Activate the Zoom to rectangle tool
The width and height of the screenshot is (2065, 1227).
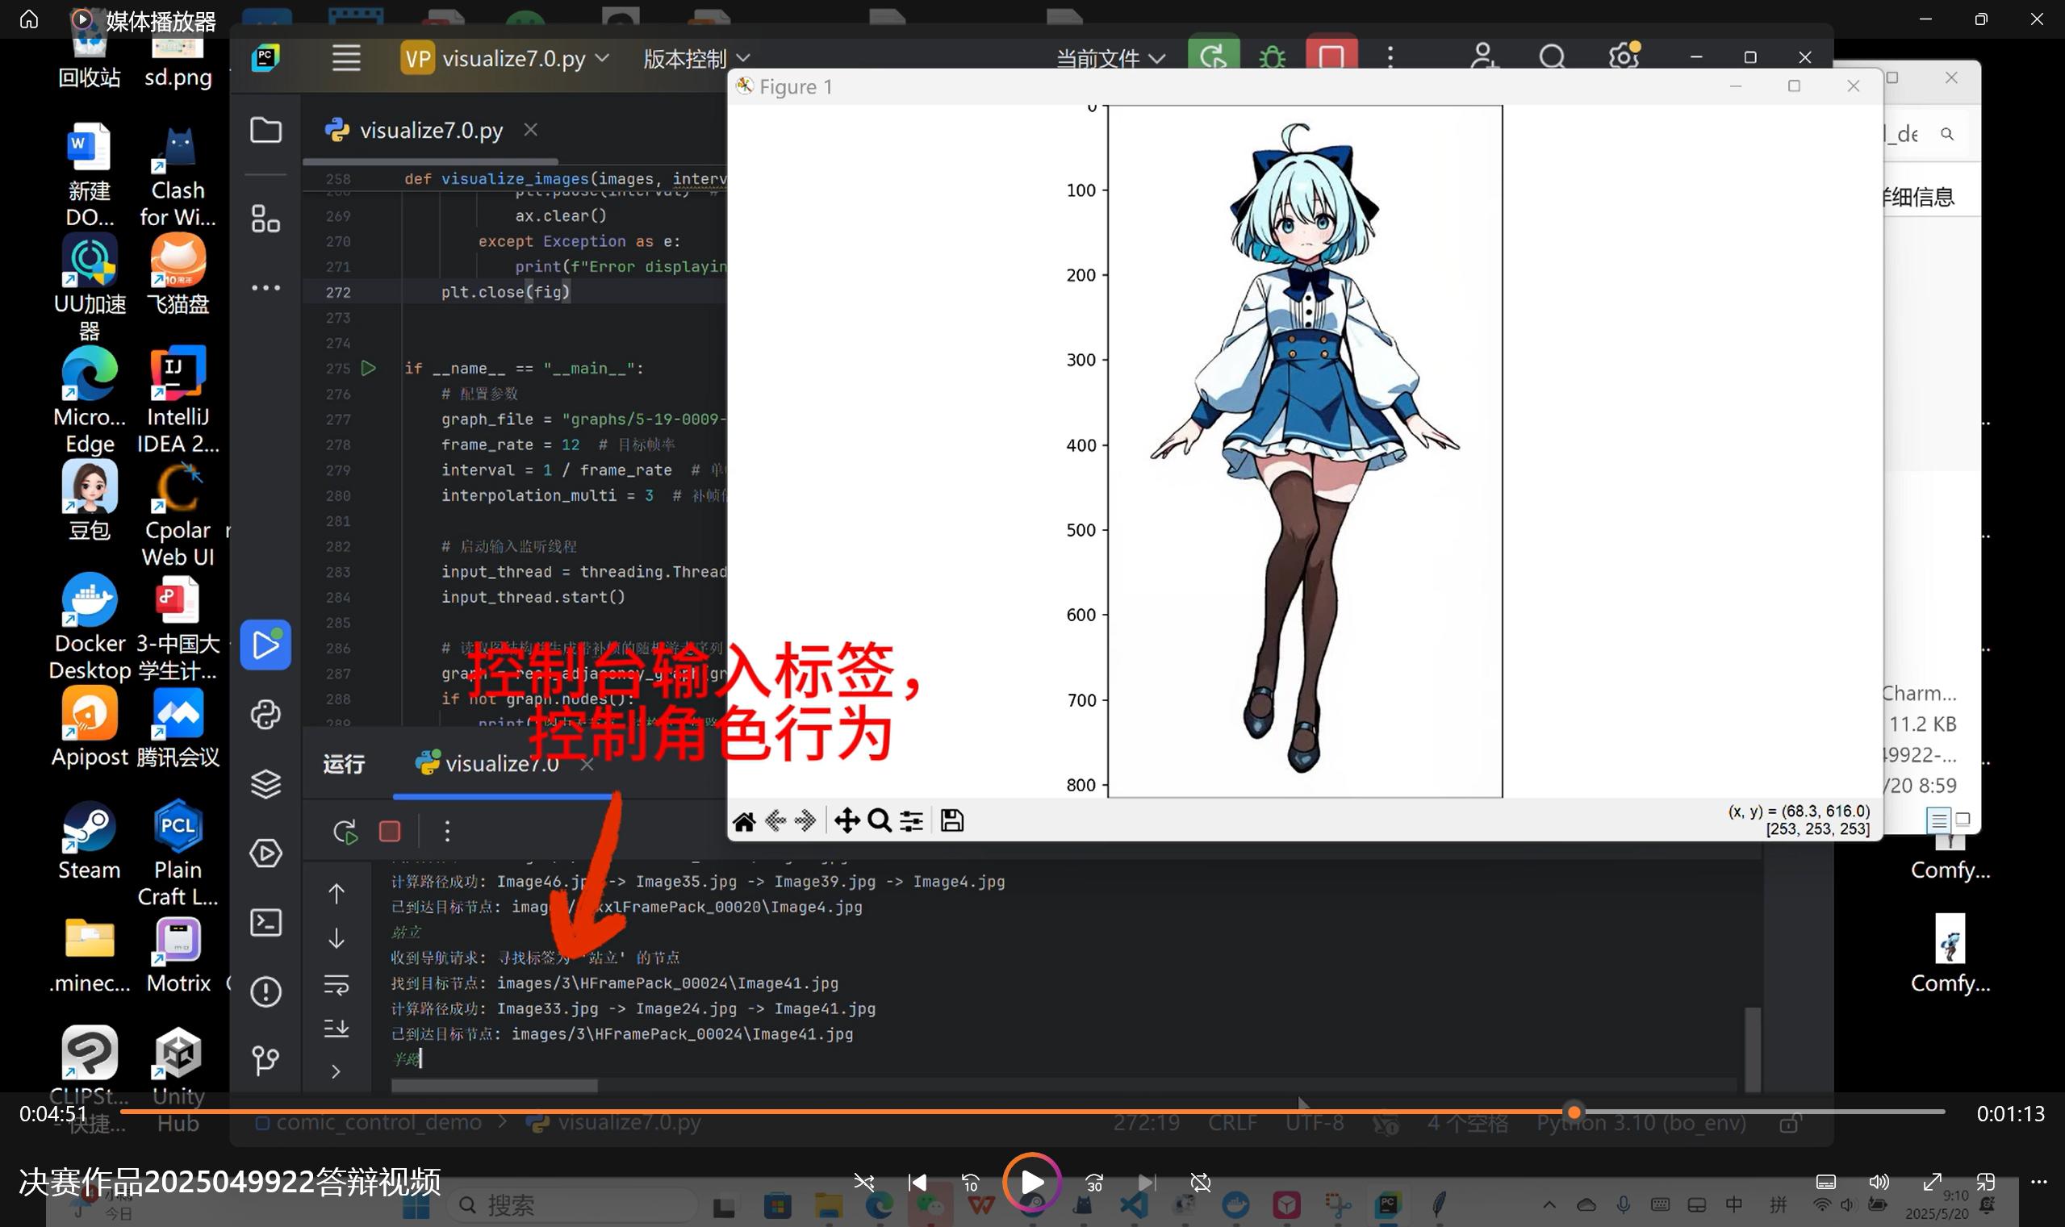pyautogui.click(x=879, y=821)
